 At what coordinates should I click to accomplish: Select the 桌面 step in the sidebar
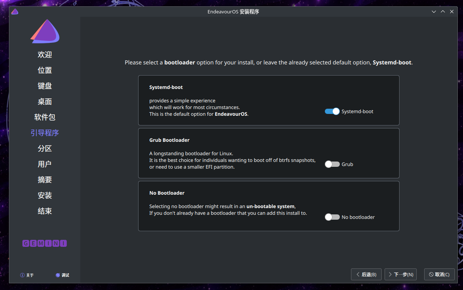(45, 102)
